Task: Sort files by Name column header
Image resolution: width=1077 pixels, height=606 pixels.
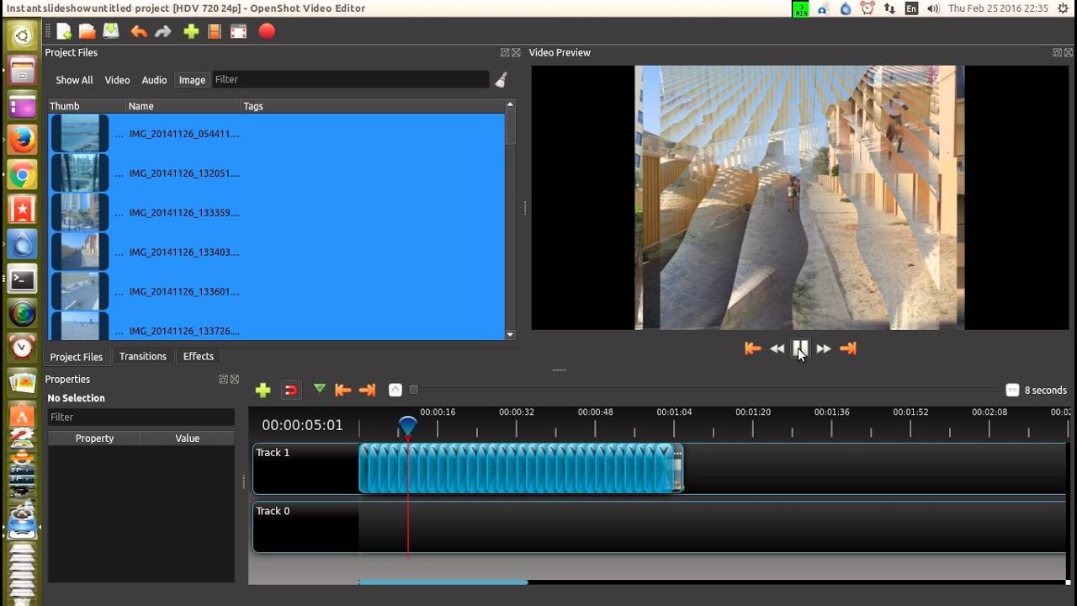Action: pos(183,106)
